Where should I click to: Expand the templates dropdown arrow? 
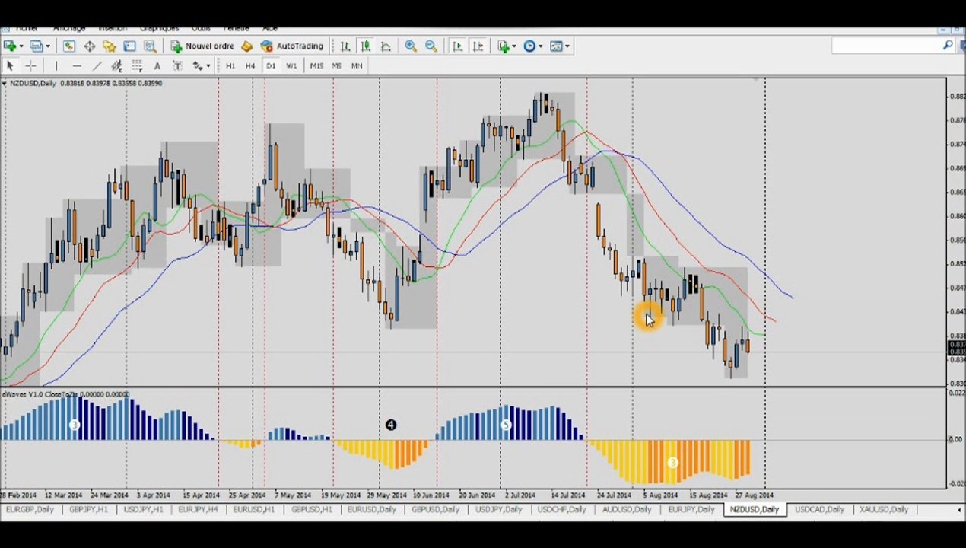pyautogui.click(x=567, y=46)
